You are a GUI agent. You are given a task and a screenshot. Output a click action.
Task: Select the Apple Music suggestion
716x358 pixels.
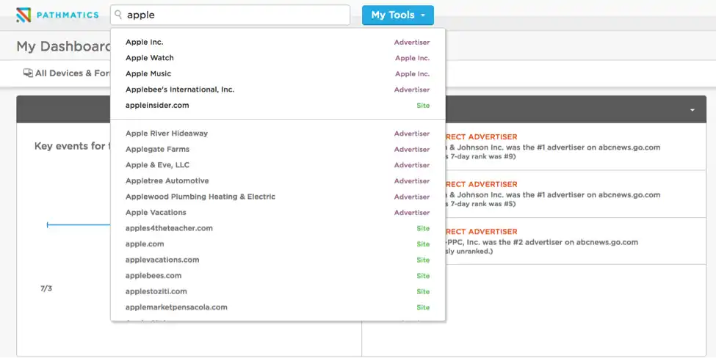[x=278, y=74]
